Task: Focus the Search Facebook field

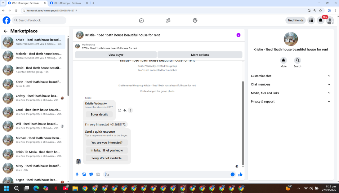Action: pyautogui.click(x=39, y=20)
